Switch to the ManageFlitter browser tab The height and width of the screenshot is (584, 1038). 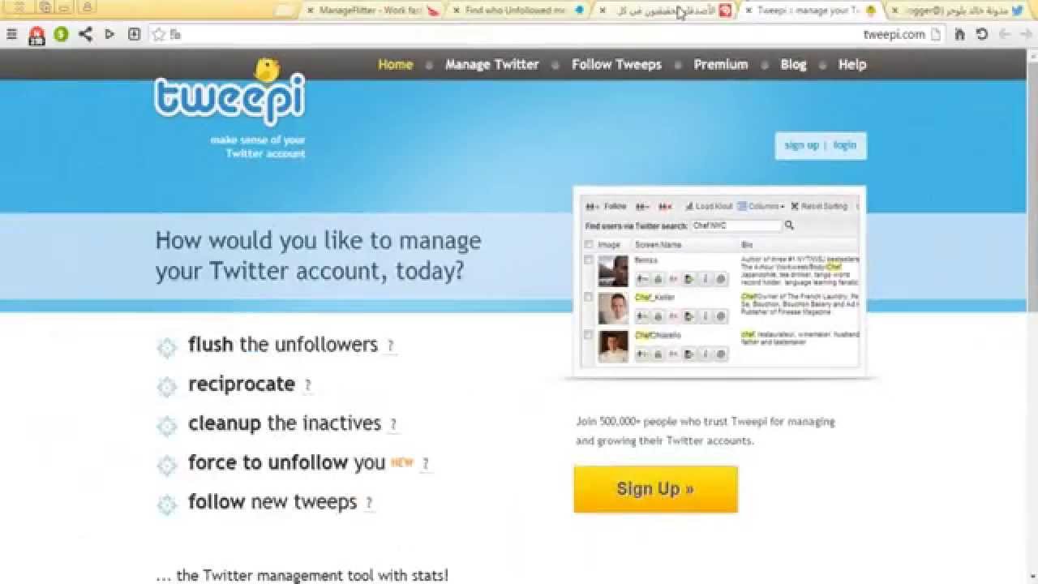pos(371,11)
